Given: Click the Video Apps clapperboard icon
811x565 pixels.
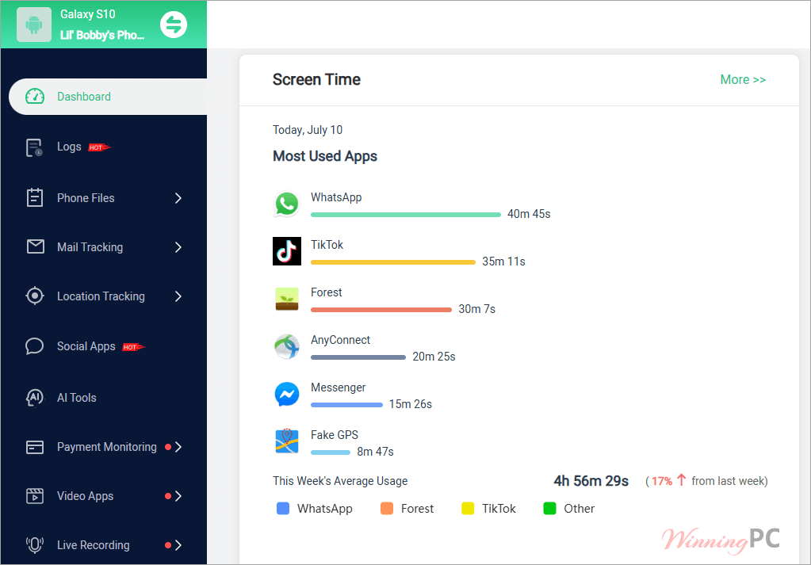Looking at the screenshot, I should [x=35, y=496].
